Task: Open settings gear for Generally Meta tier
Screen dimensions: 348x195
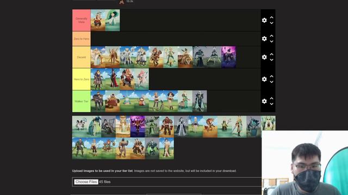Action: coord(264,21)
